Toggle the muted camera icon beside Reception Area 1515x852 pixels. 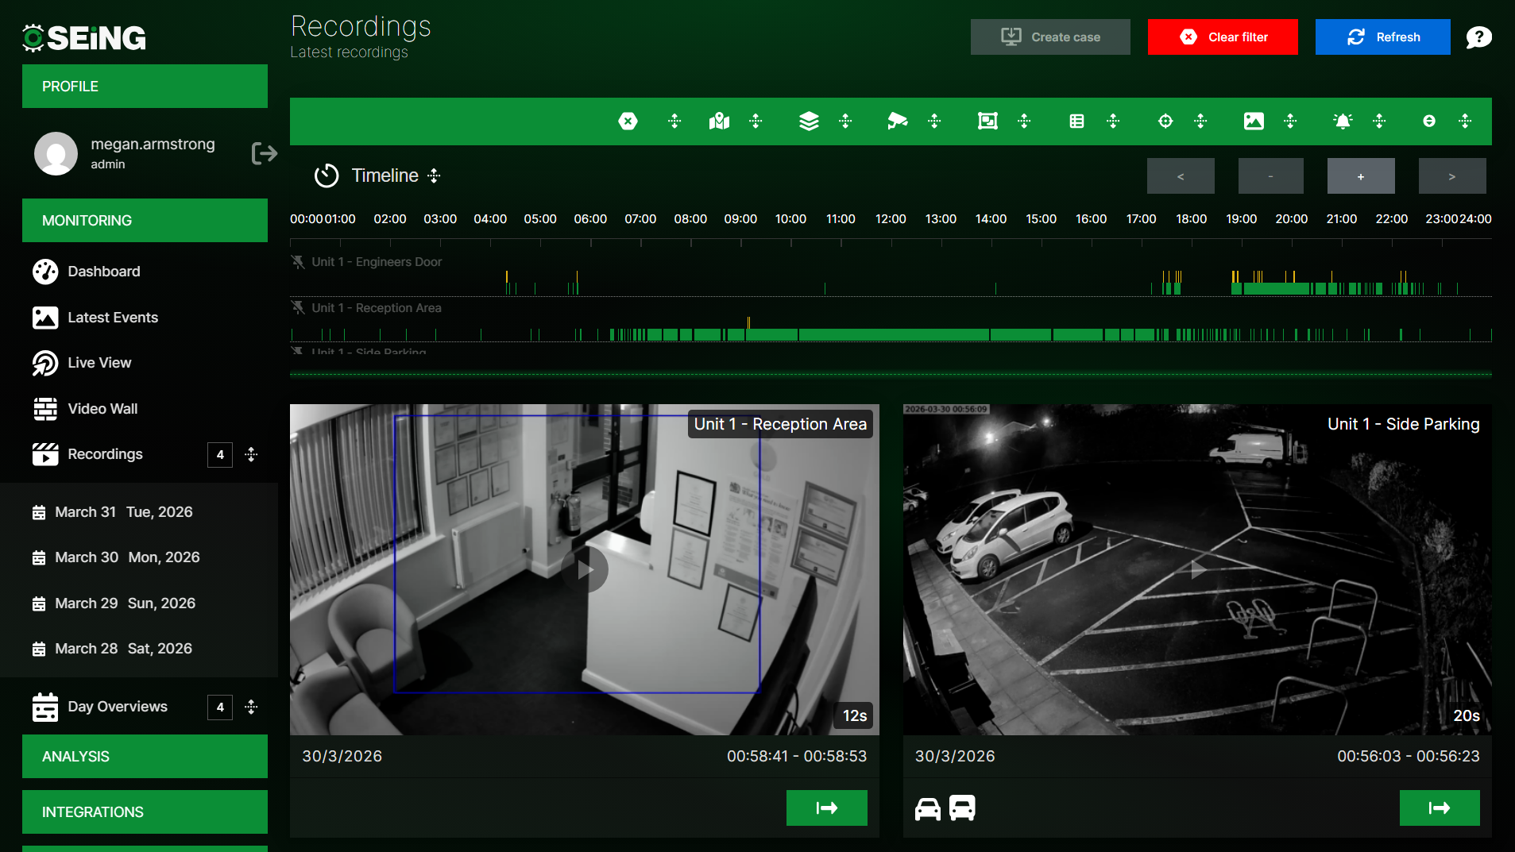297,308
